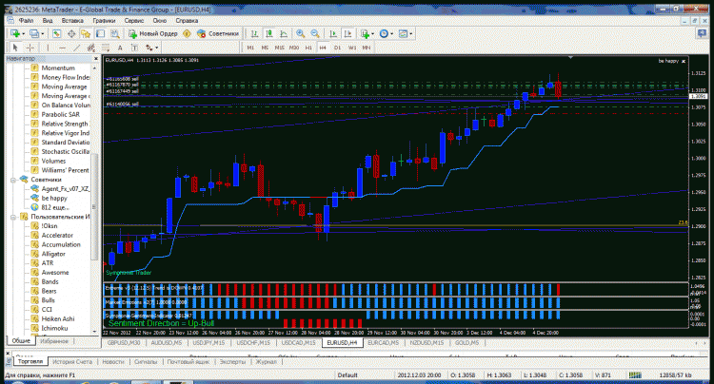This screenshot has height=384, width=714.
Task: Switch to the GOLD,M5 chart tab
Action: pyautogui.click(x=466, y=342)
